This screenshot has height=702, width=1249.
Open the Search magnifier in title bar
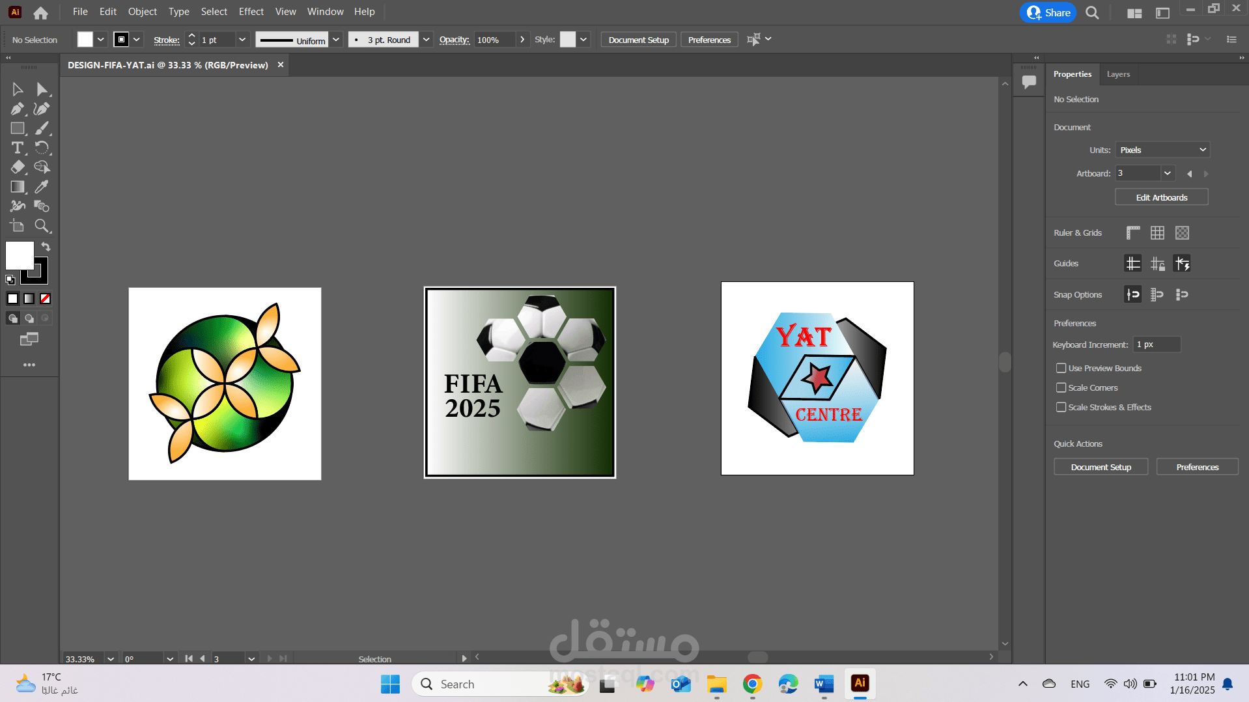pyautogui.click(x=1092, y=12)
